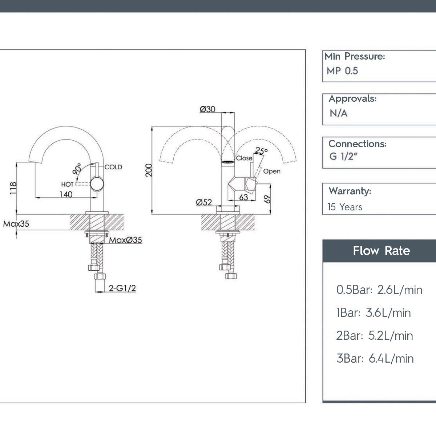
Task: Click the '25°' handle angle label
Action: pos(261,151)
